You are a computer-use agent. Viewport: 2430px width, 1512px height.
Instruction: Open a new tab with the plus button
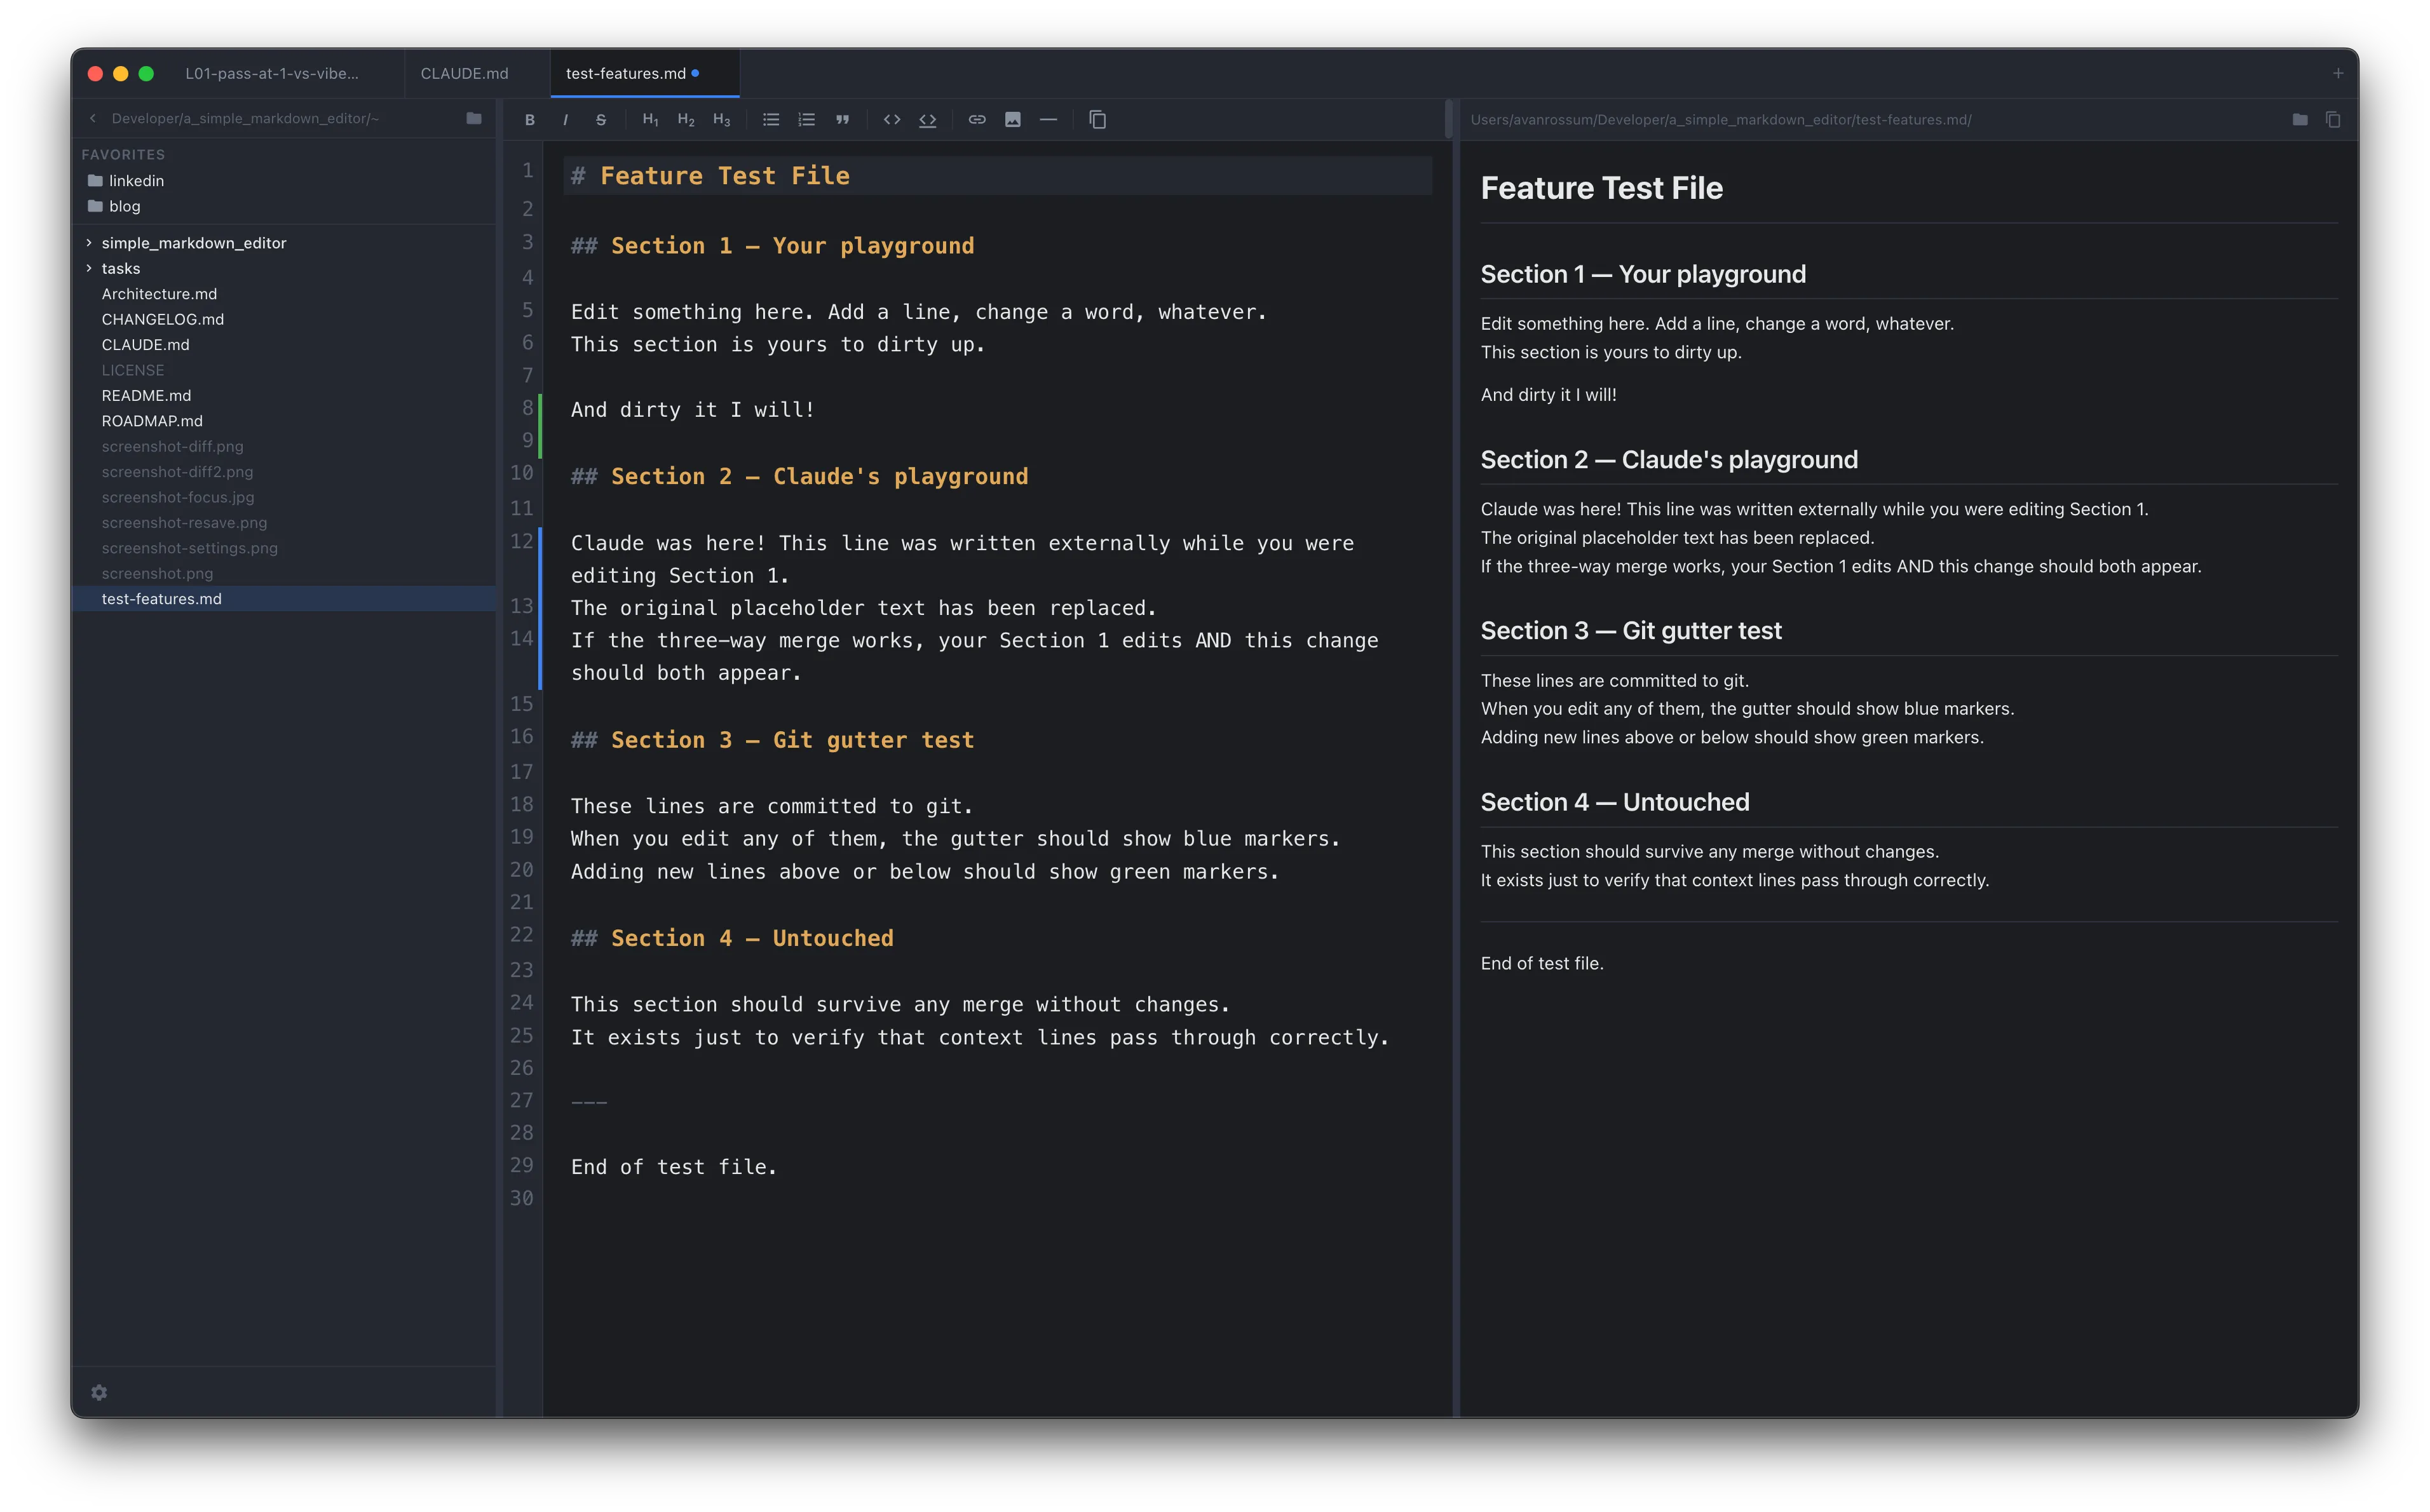click(2338, 72)
